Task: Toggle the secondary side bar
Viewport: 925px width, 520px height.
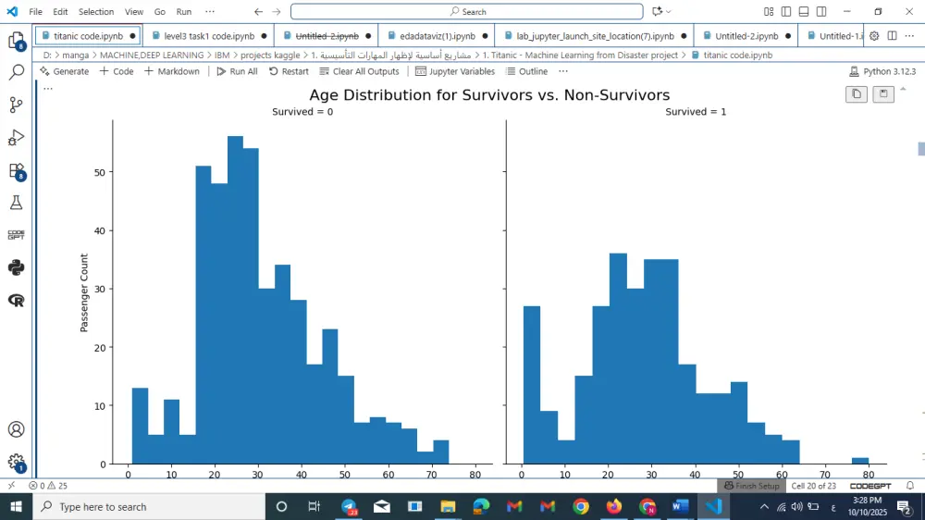Action: pos(821,11)
